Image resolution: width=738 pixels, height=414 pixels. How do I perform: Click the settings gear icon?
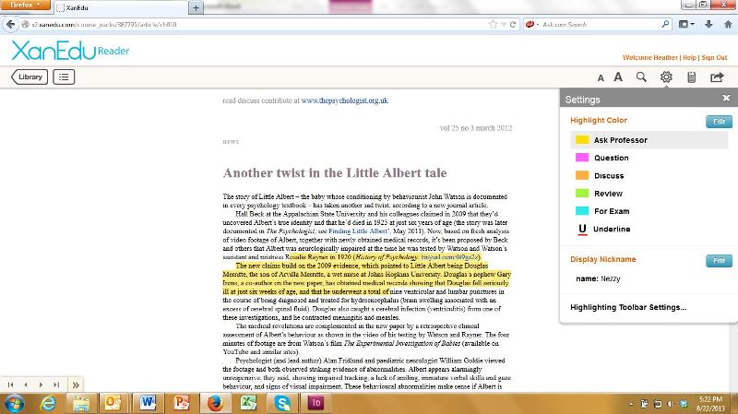[x=666, y=77]
